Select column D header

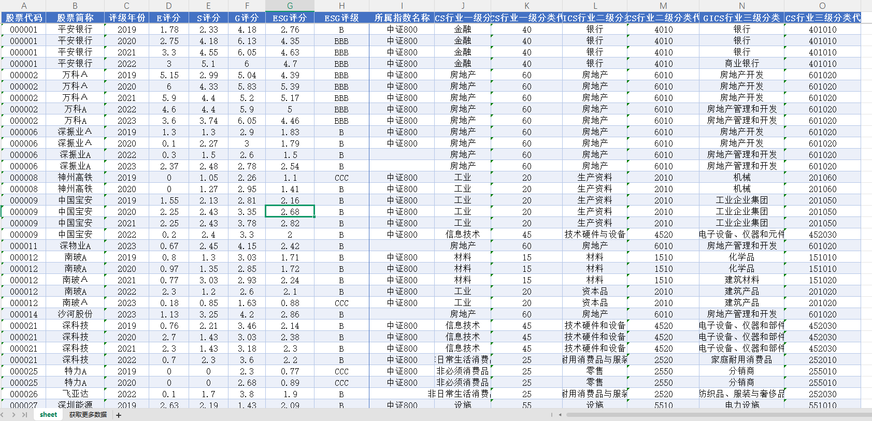tap(168, 6)
